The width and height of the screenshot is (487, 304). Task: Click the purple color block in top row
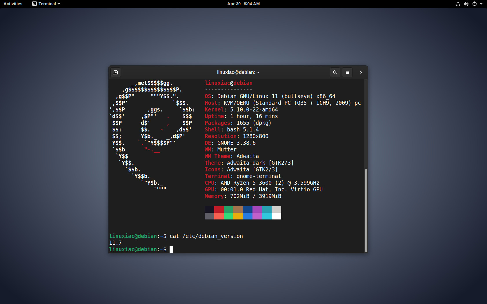click(x=257, y=209)
